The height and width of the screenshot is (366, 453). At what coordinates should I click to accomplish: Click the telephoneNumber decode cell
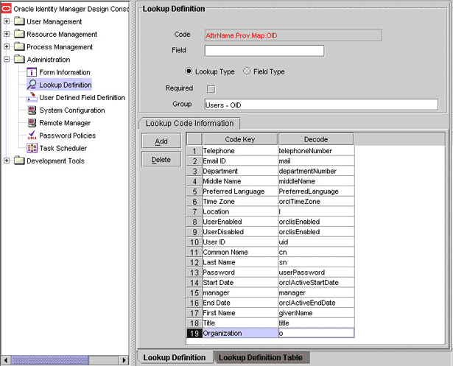[316, 151]
